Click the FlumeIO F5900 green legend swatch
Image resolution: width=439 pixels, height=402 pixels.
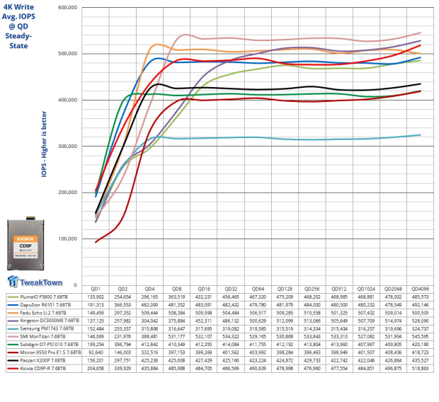pyautogui.click(x=13, y=297)
